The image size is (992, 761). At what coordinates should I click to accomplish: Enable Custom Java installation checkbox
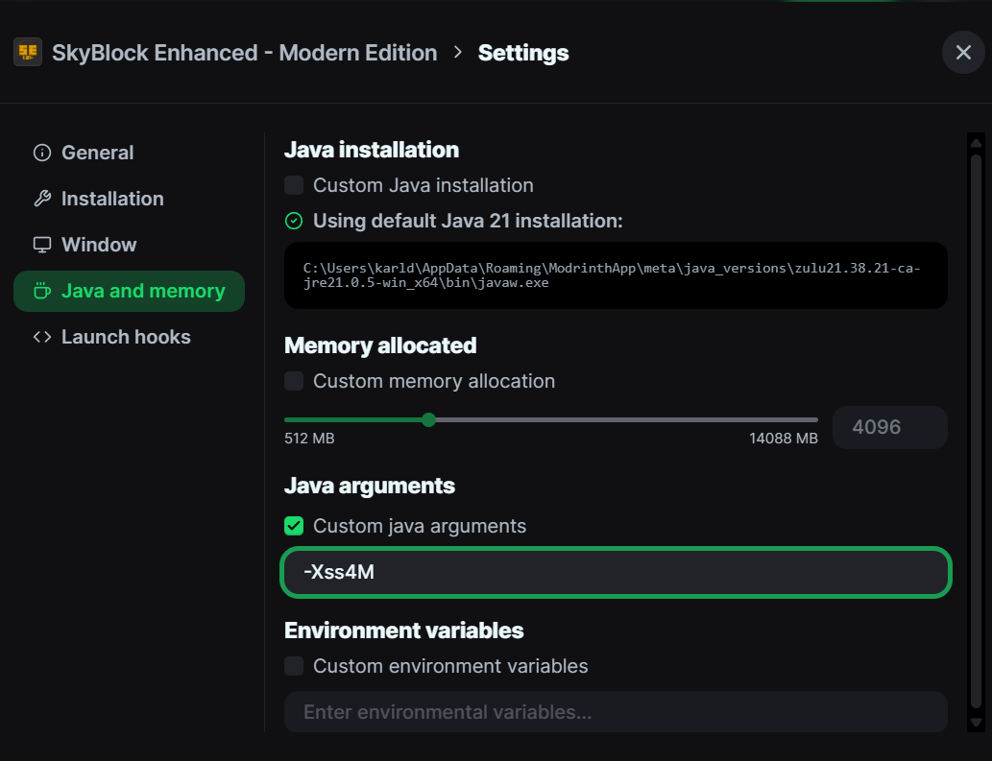tap(294, 185)
